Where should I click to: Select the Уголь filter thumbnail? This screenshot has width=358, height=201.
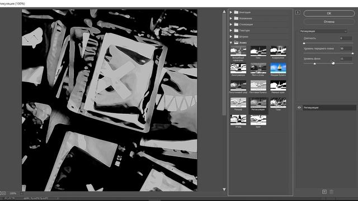(x=238, y=120)
